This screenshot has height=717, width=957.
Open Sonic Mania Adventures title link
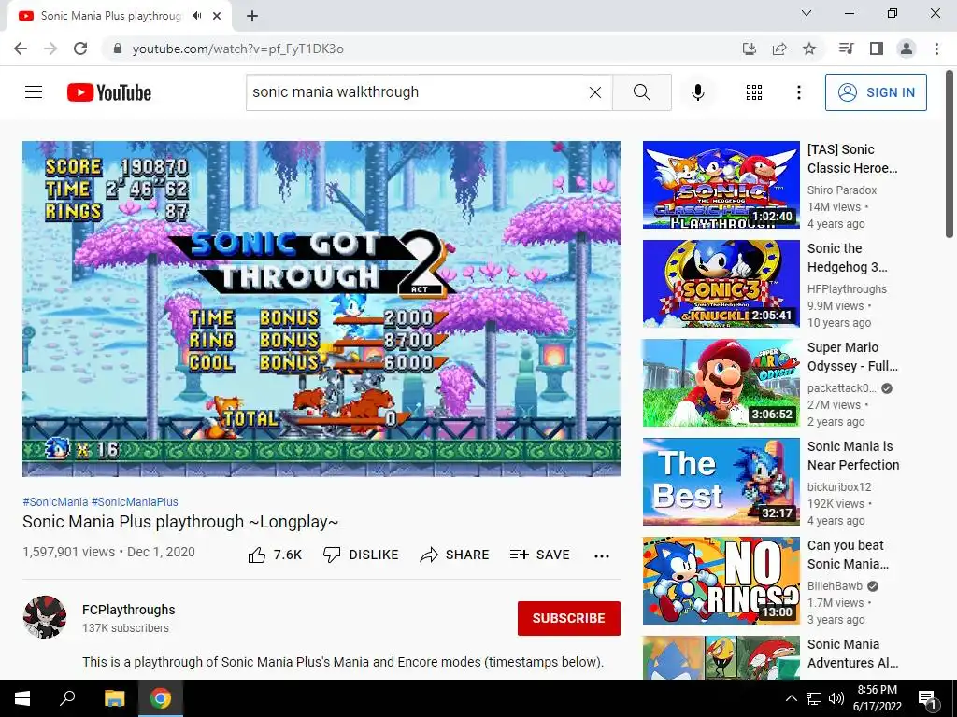852,653
